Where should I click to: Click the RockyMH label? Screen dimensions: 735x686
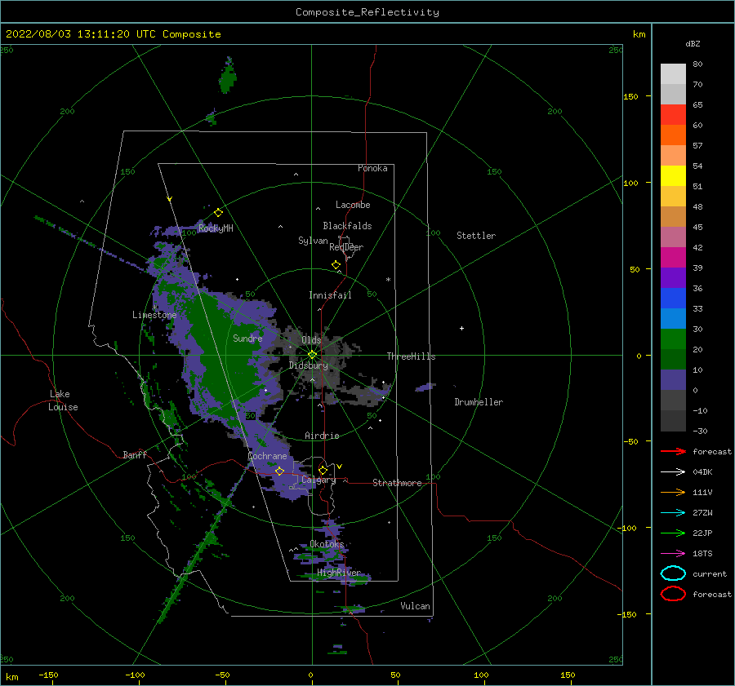[x=216, y=228]
